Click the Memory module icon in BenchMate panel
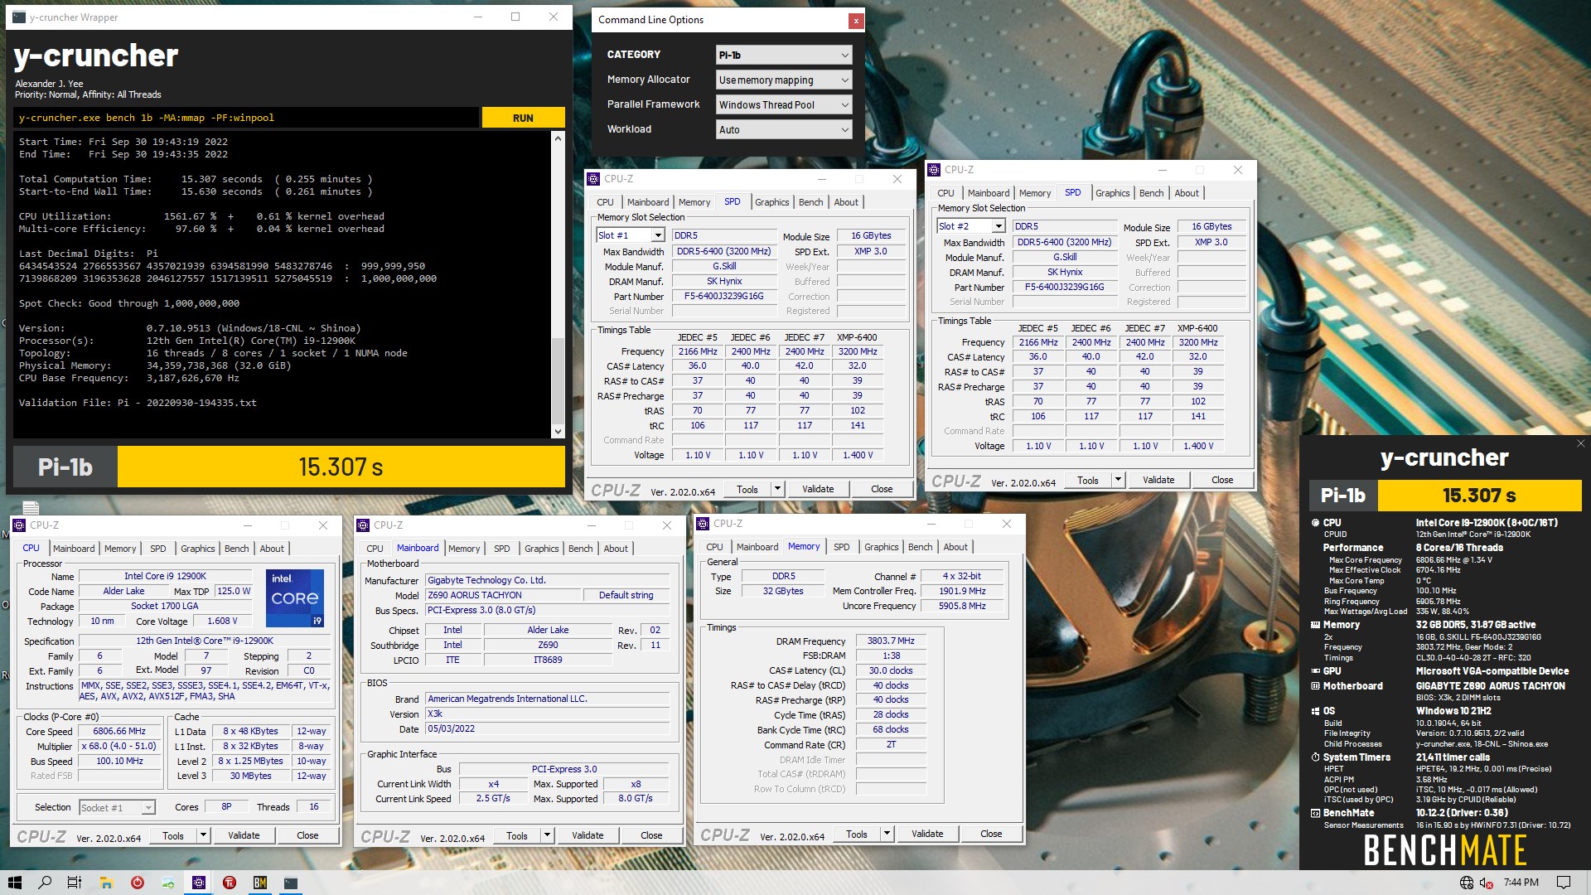 1315,625
